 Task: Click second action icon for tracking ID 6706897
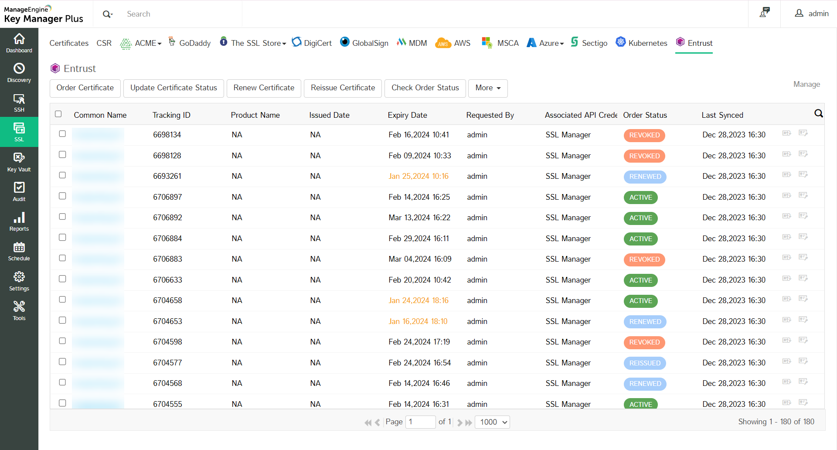click(803, 195)
